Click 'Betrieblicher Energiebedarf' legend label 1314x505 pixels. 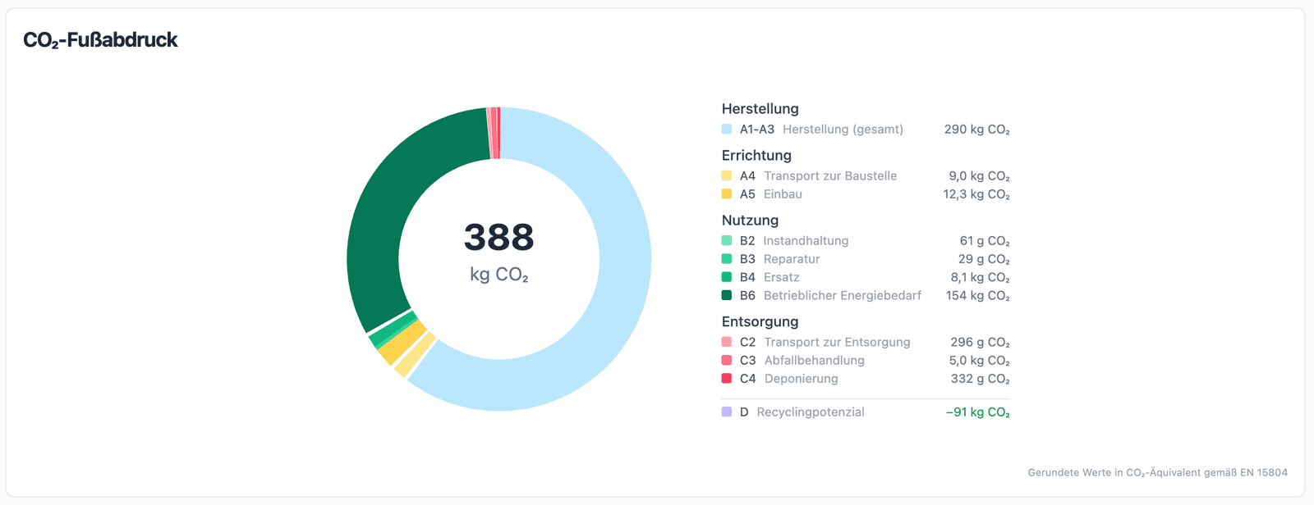(x=842, y=295)
